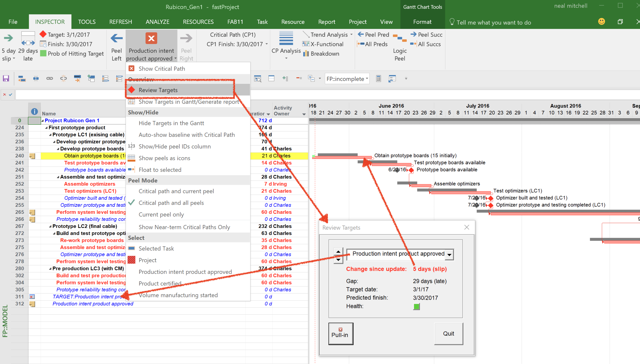Click All Preds in ribbon

pos(373,44)
